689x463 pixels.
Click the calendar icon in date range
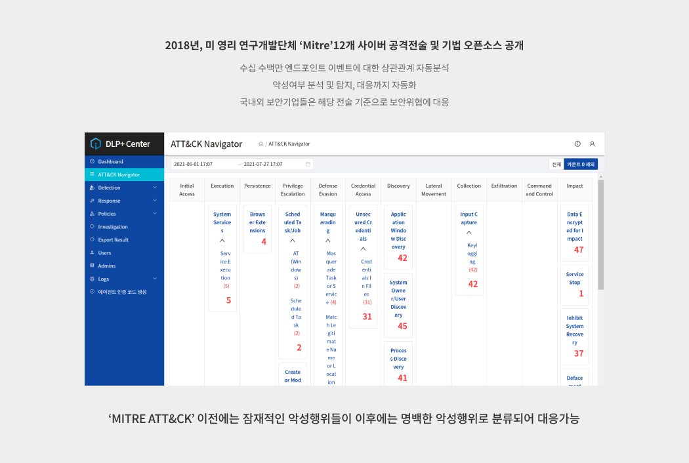[308, 164]
